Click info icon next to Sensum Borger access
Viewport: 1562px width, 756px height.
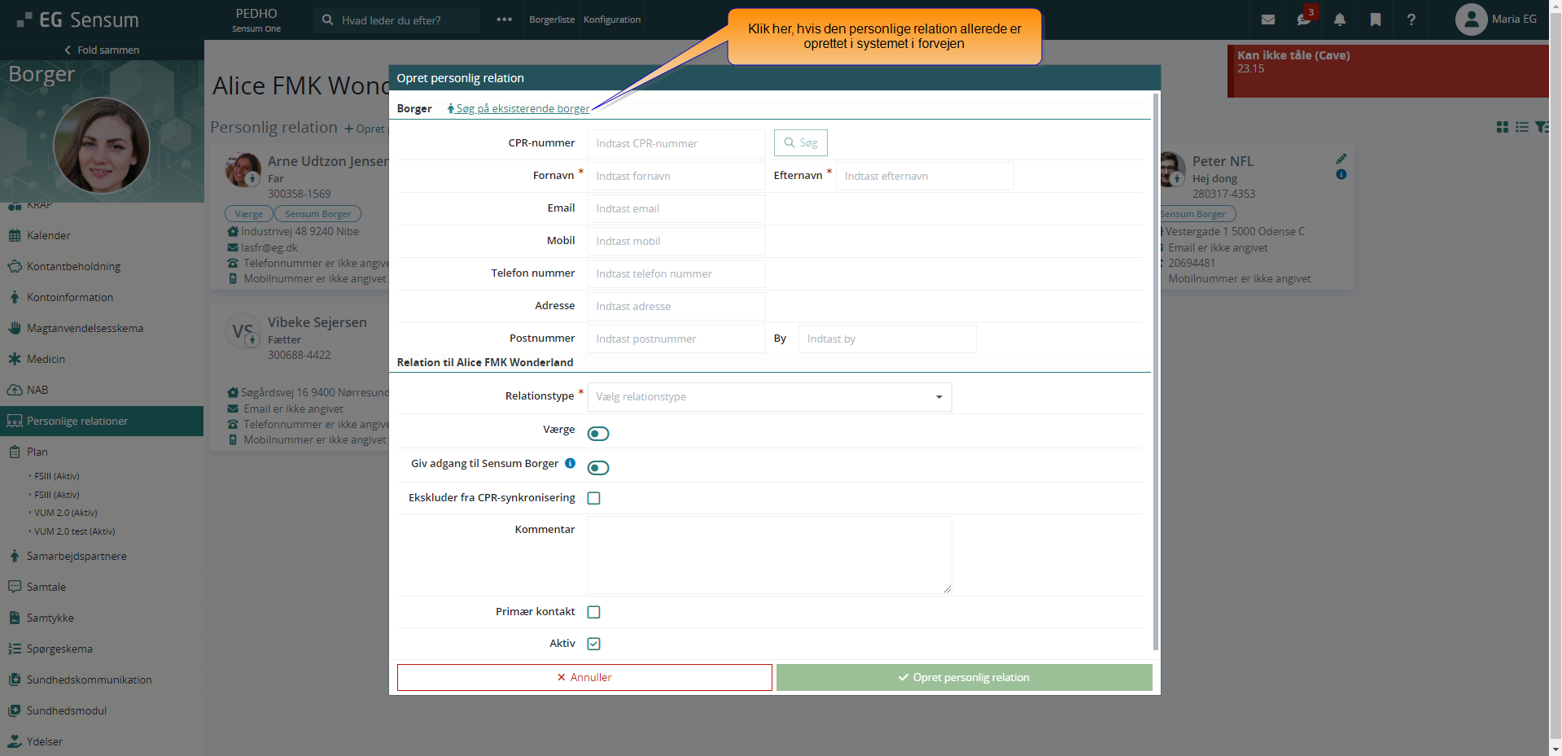point(570,463)
